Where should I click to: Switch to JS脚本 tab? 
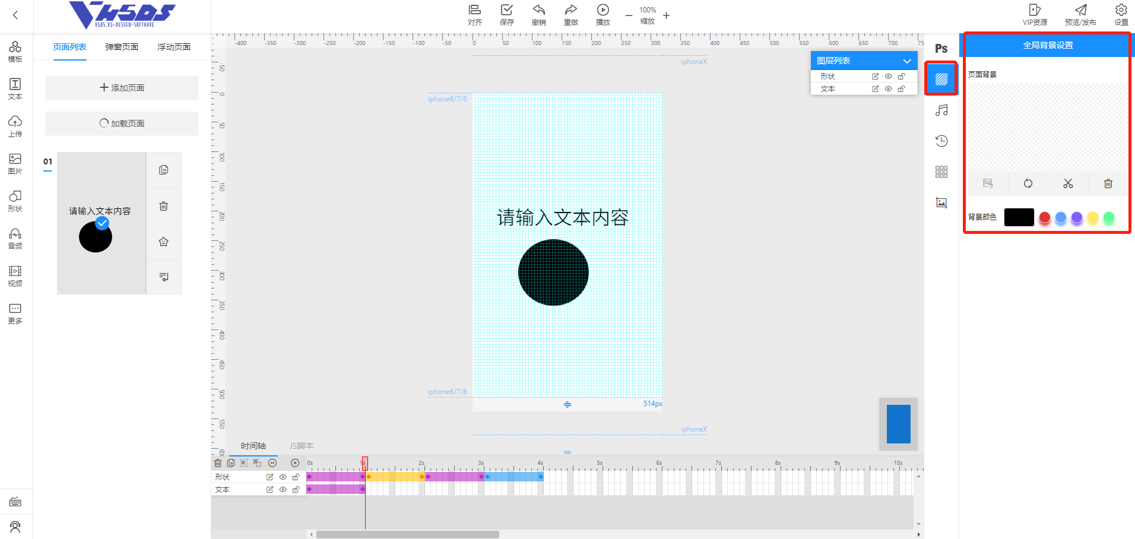tap(302, 446)
